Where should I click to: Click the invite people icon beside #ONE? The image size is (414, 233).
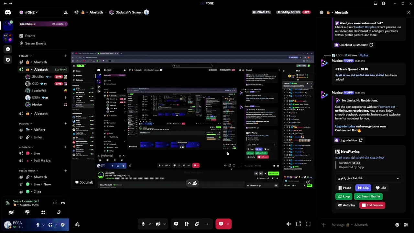click(x=66, y=12)
